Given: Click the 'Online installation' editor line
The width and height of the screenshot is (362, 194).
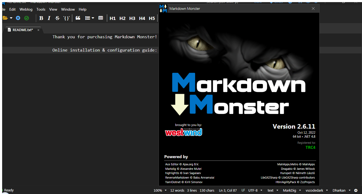Looking at the screenshot, I should (105, 50).
